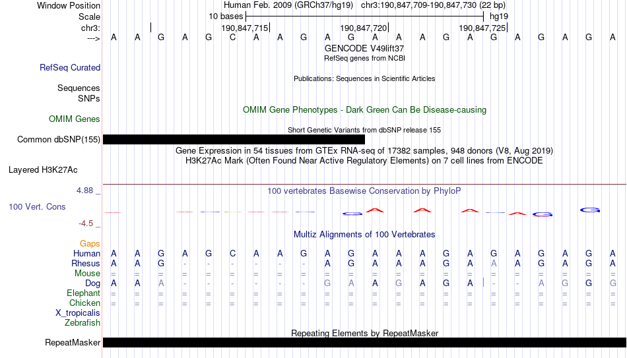This screenshot has width=627, height=358.
Task: Click the hg19 assembly label by the scale
Action: pos(499,16)
